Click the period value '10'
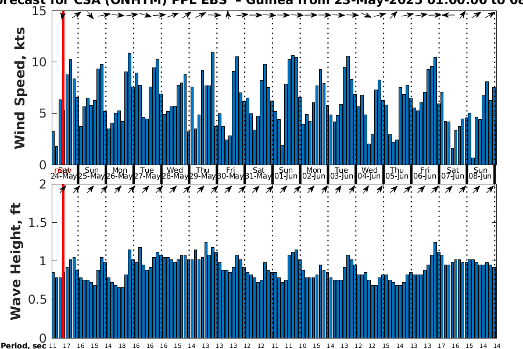 coord(303,346)
